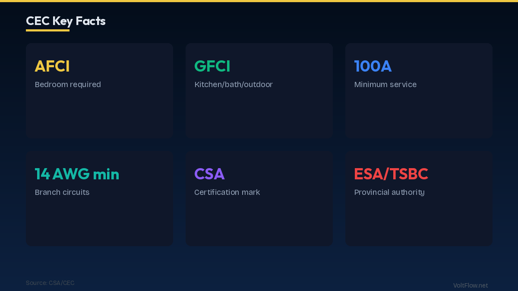Select the green GFCI heading

click(212, 66)
